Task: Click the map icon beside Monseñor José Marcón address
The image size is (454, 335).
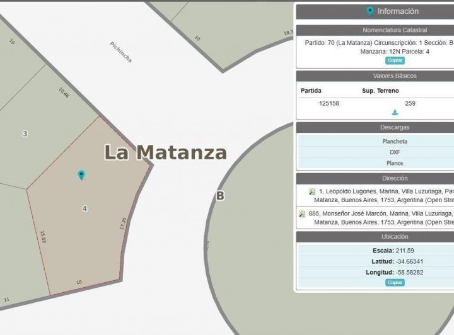Action: tap(302, 213)
